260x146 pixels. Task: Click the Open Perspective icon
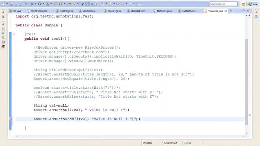click(243, 4)
